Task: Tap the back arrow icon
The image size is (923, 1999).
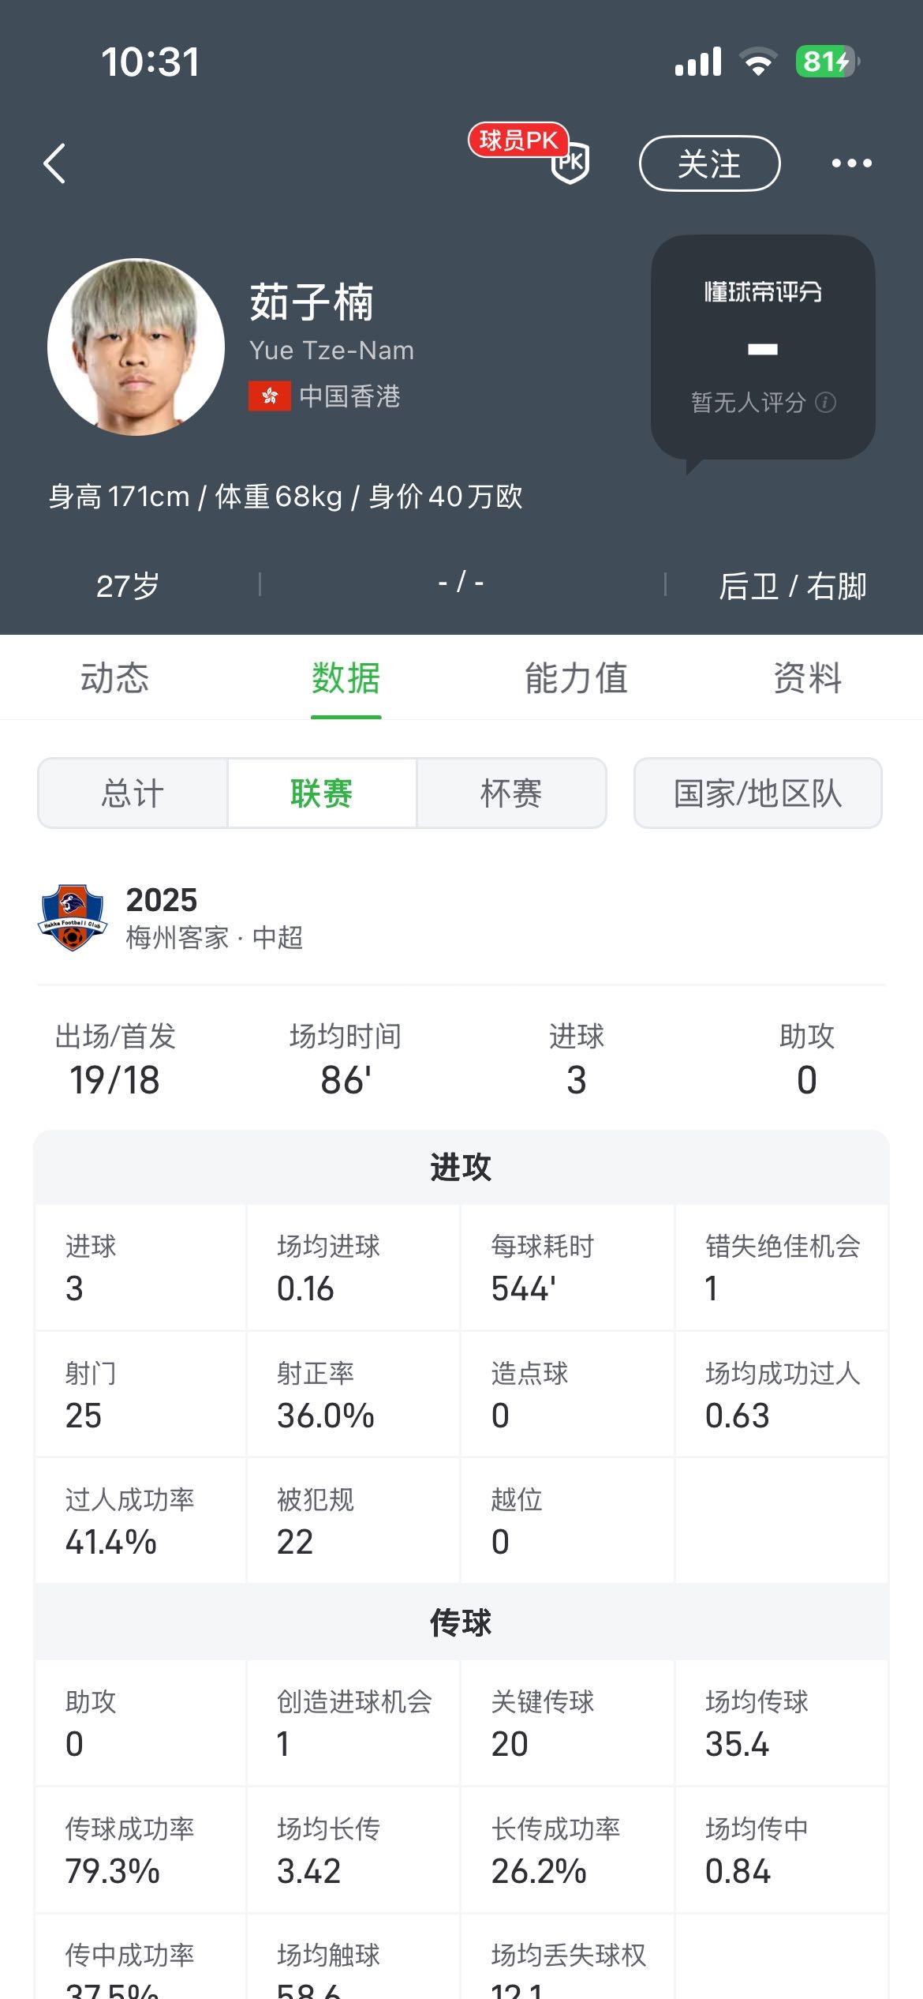Action: point(54,164)
